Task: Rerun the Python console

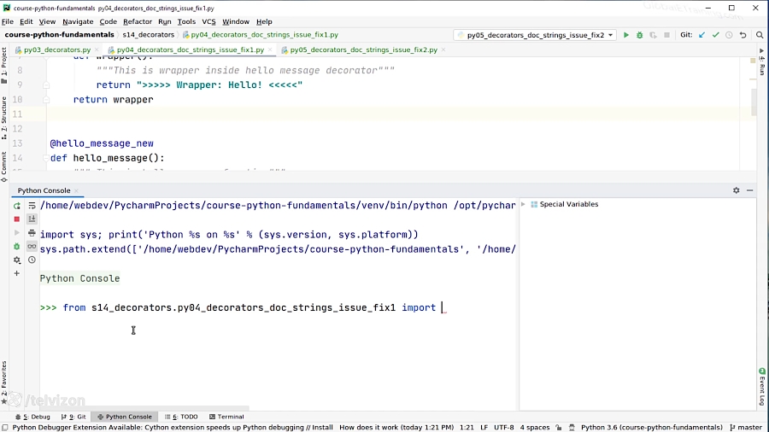Action: point(16,206)
